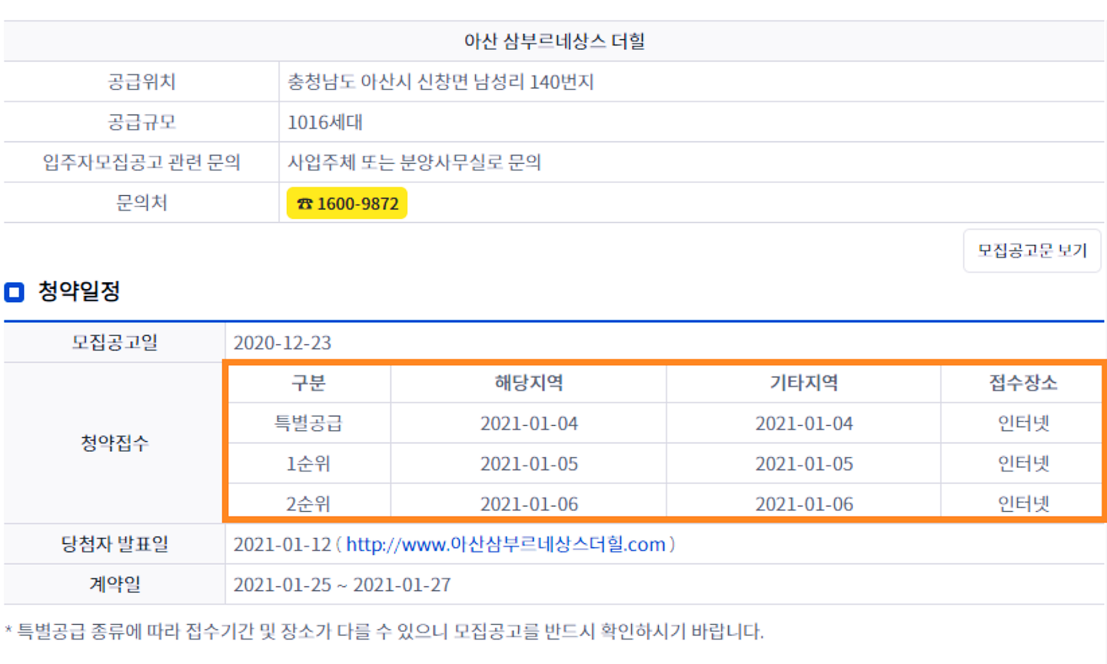Select 기타지역 date for 특별공급 row
The image size is (1107, 664).
tap(804, 423)
